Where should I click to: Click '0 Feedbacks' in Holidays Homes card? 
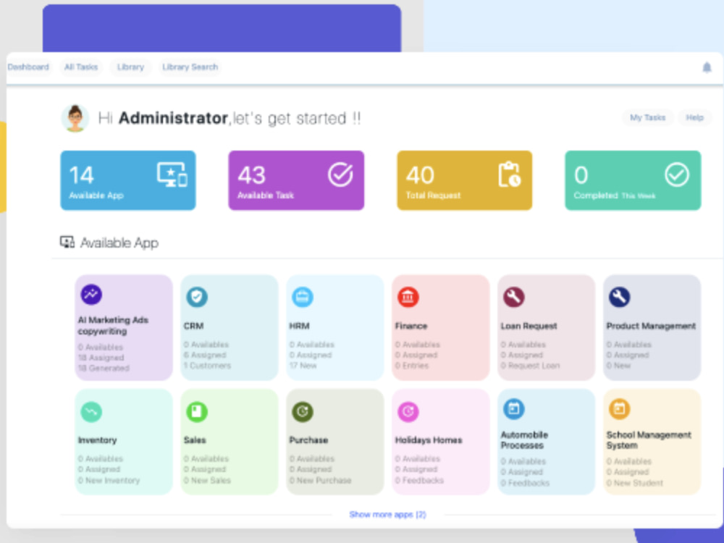pos(419,480)
